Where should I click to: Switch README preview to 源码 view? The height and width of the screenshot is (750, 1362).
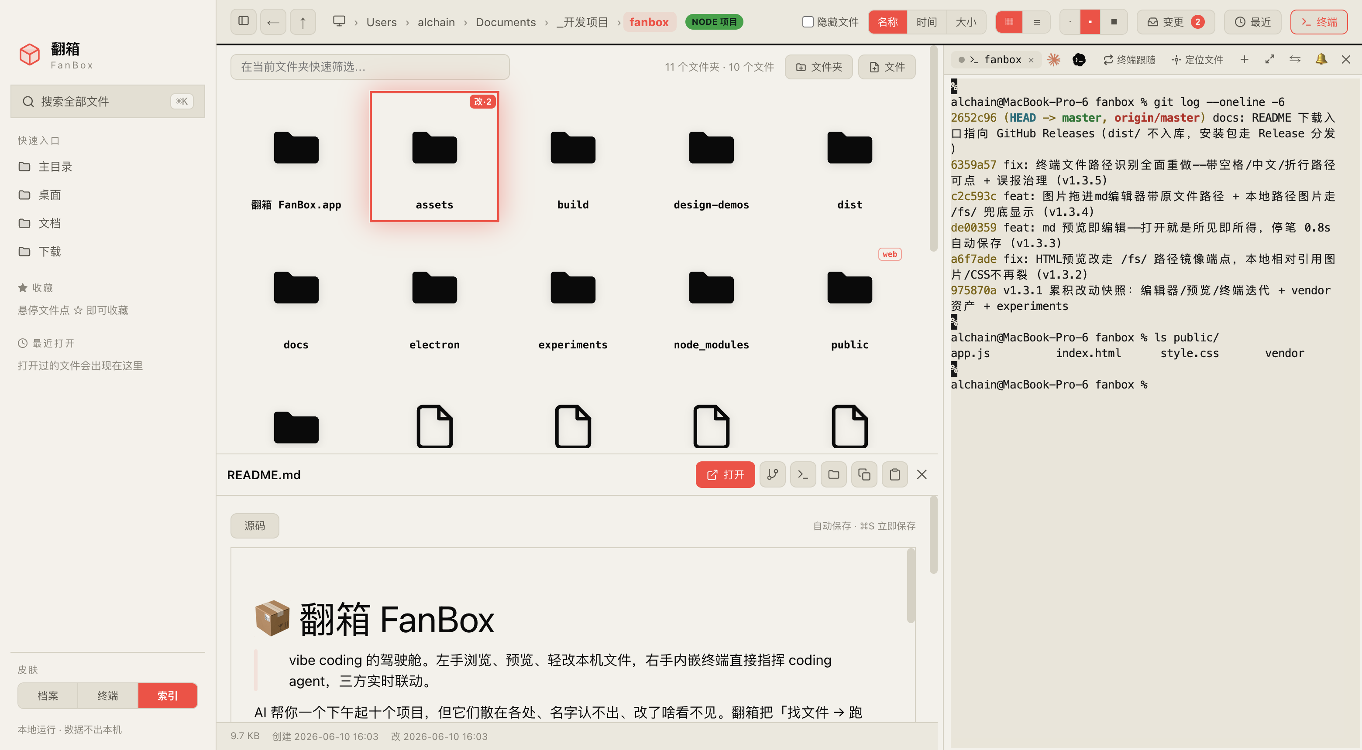pyautogui.click(x=255, y=525)
